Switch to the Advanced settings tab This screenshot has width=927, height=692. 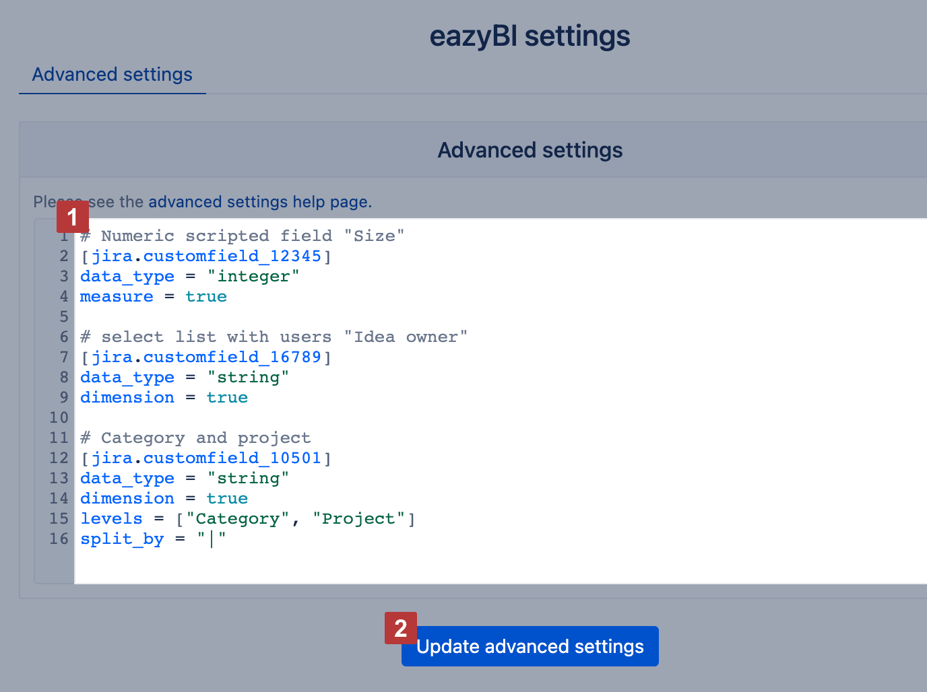[112, 74]
